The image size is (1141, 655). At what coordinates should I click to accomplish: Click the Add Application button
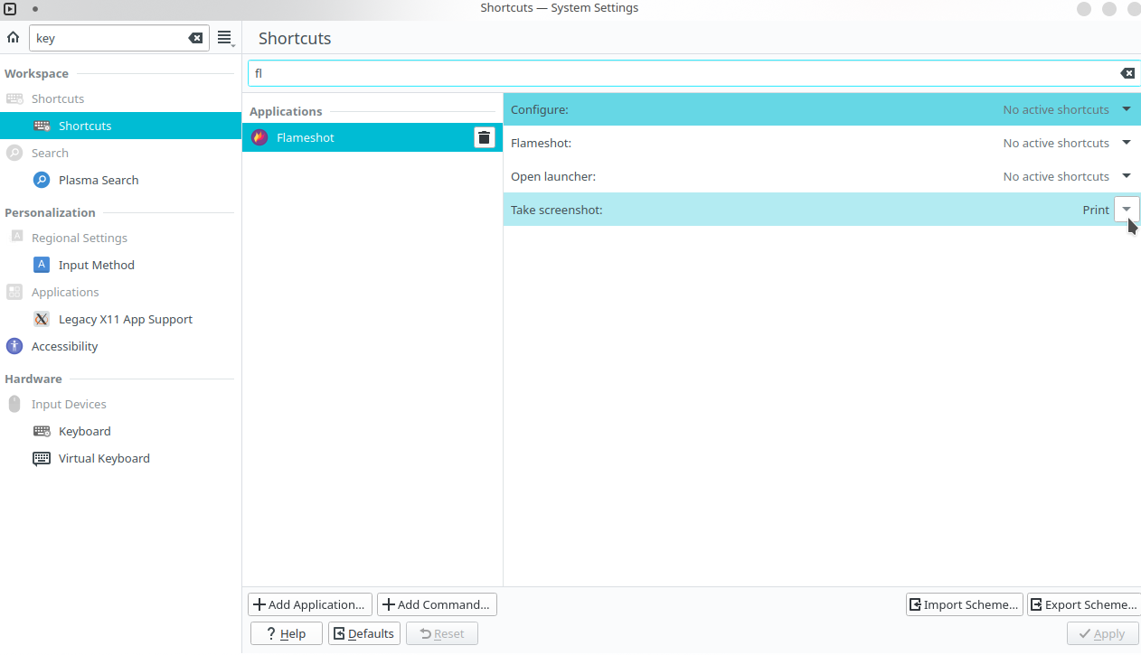310,604
